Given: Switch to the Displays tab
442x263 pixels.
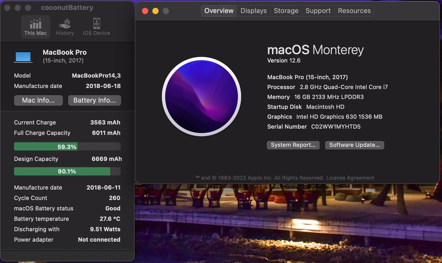Looking at the screenshot, I should [x=253, y=11].
